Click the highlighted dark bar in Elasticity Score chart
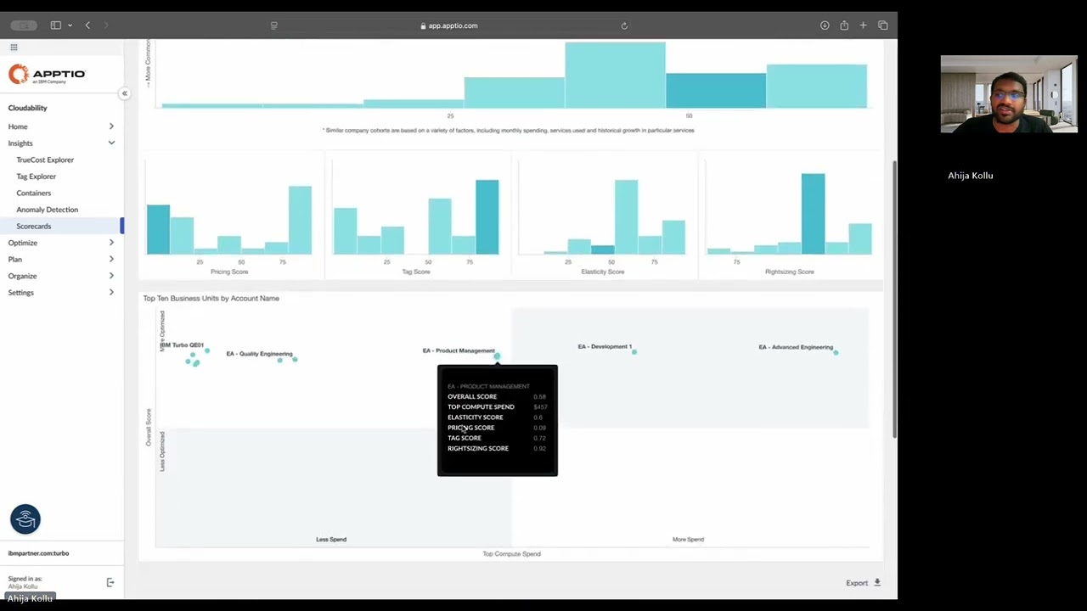This screenshot has height=611, width=1087. click(x=603, y=249)
